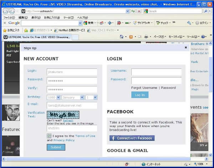Open the View (表示) menu
Image resolution: width=214 pixels, height=168 pixels.
(36, 17)
